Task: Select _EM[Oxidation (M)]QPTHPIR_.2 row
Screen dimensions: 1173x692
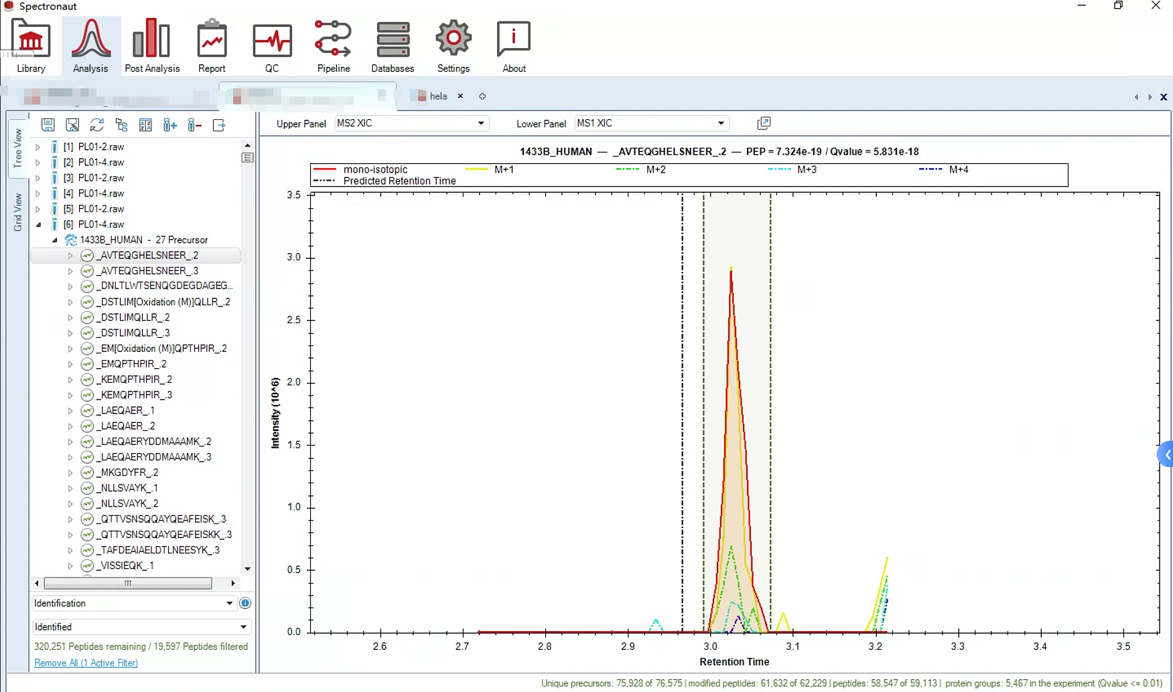Action: [161, 348]
